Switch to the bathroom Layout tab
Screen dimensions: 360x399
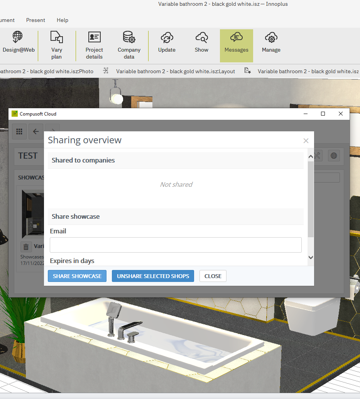tap(176, 71)
